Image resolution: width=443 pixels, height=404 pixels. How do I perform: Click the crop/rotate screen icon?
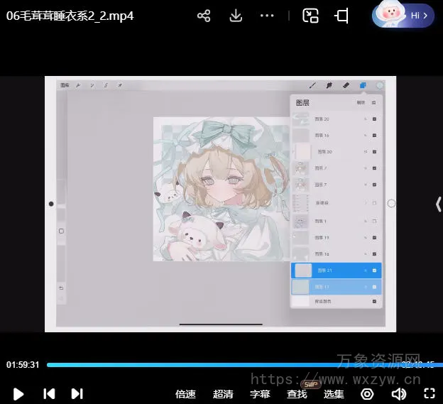[x=342, y=16]
